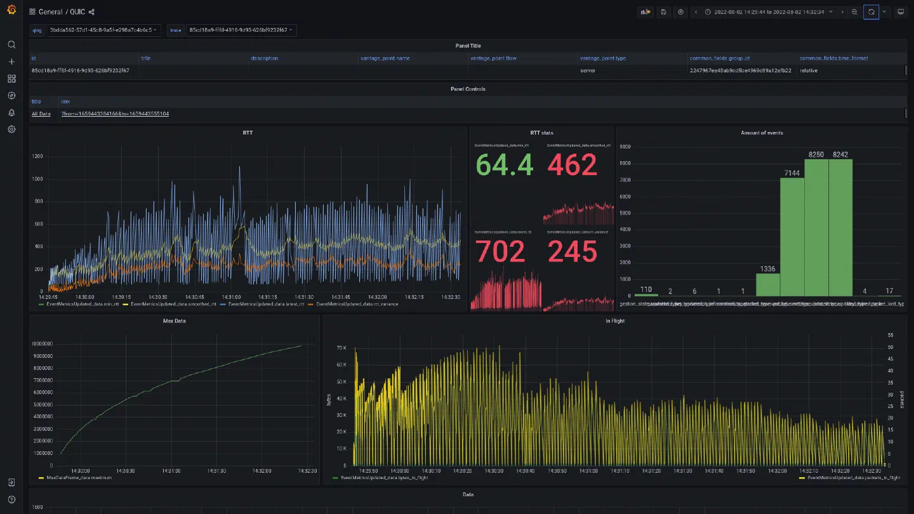Cycle view mode with the monitor icon
This screenshot has width=914, height=514.
pyautogui.click(x=900, y=12)
